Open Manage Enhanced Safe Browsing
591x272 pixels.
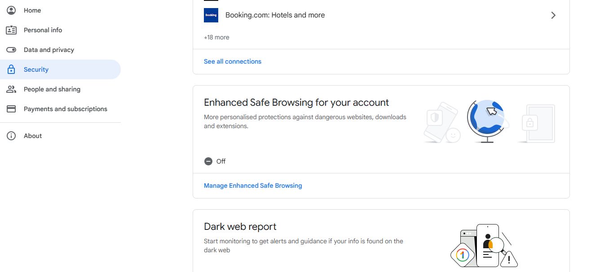click(x=253, y=185)
